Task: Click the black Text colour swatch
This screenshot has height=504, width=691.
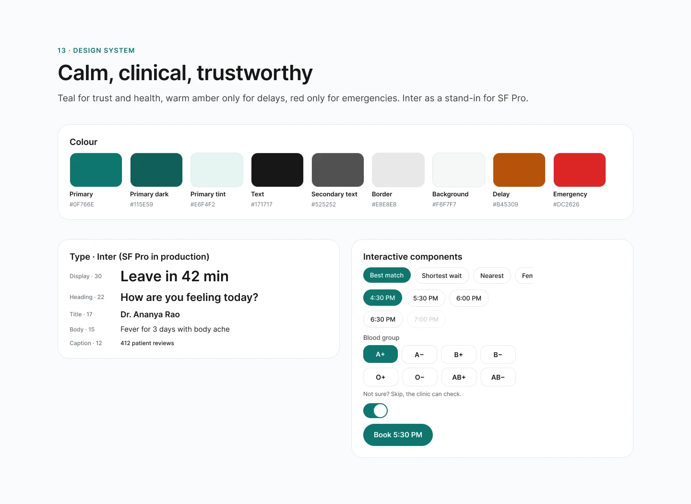Action: [277, 170]
